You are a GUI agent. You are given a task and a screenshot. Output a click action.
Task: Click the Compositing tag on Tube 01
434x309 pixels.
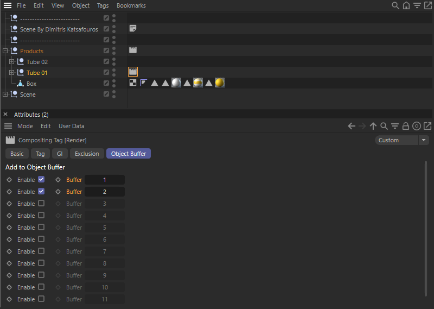(133, 72)
